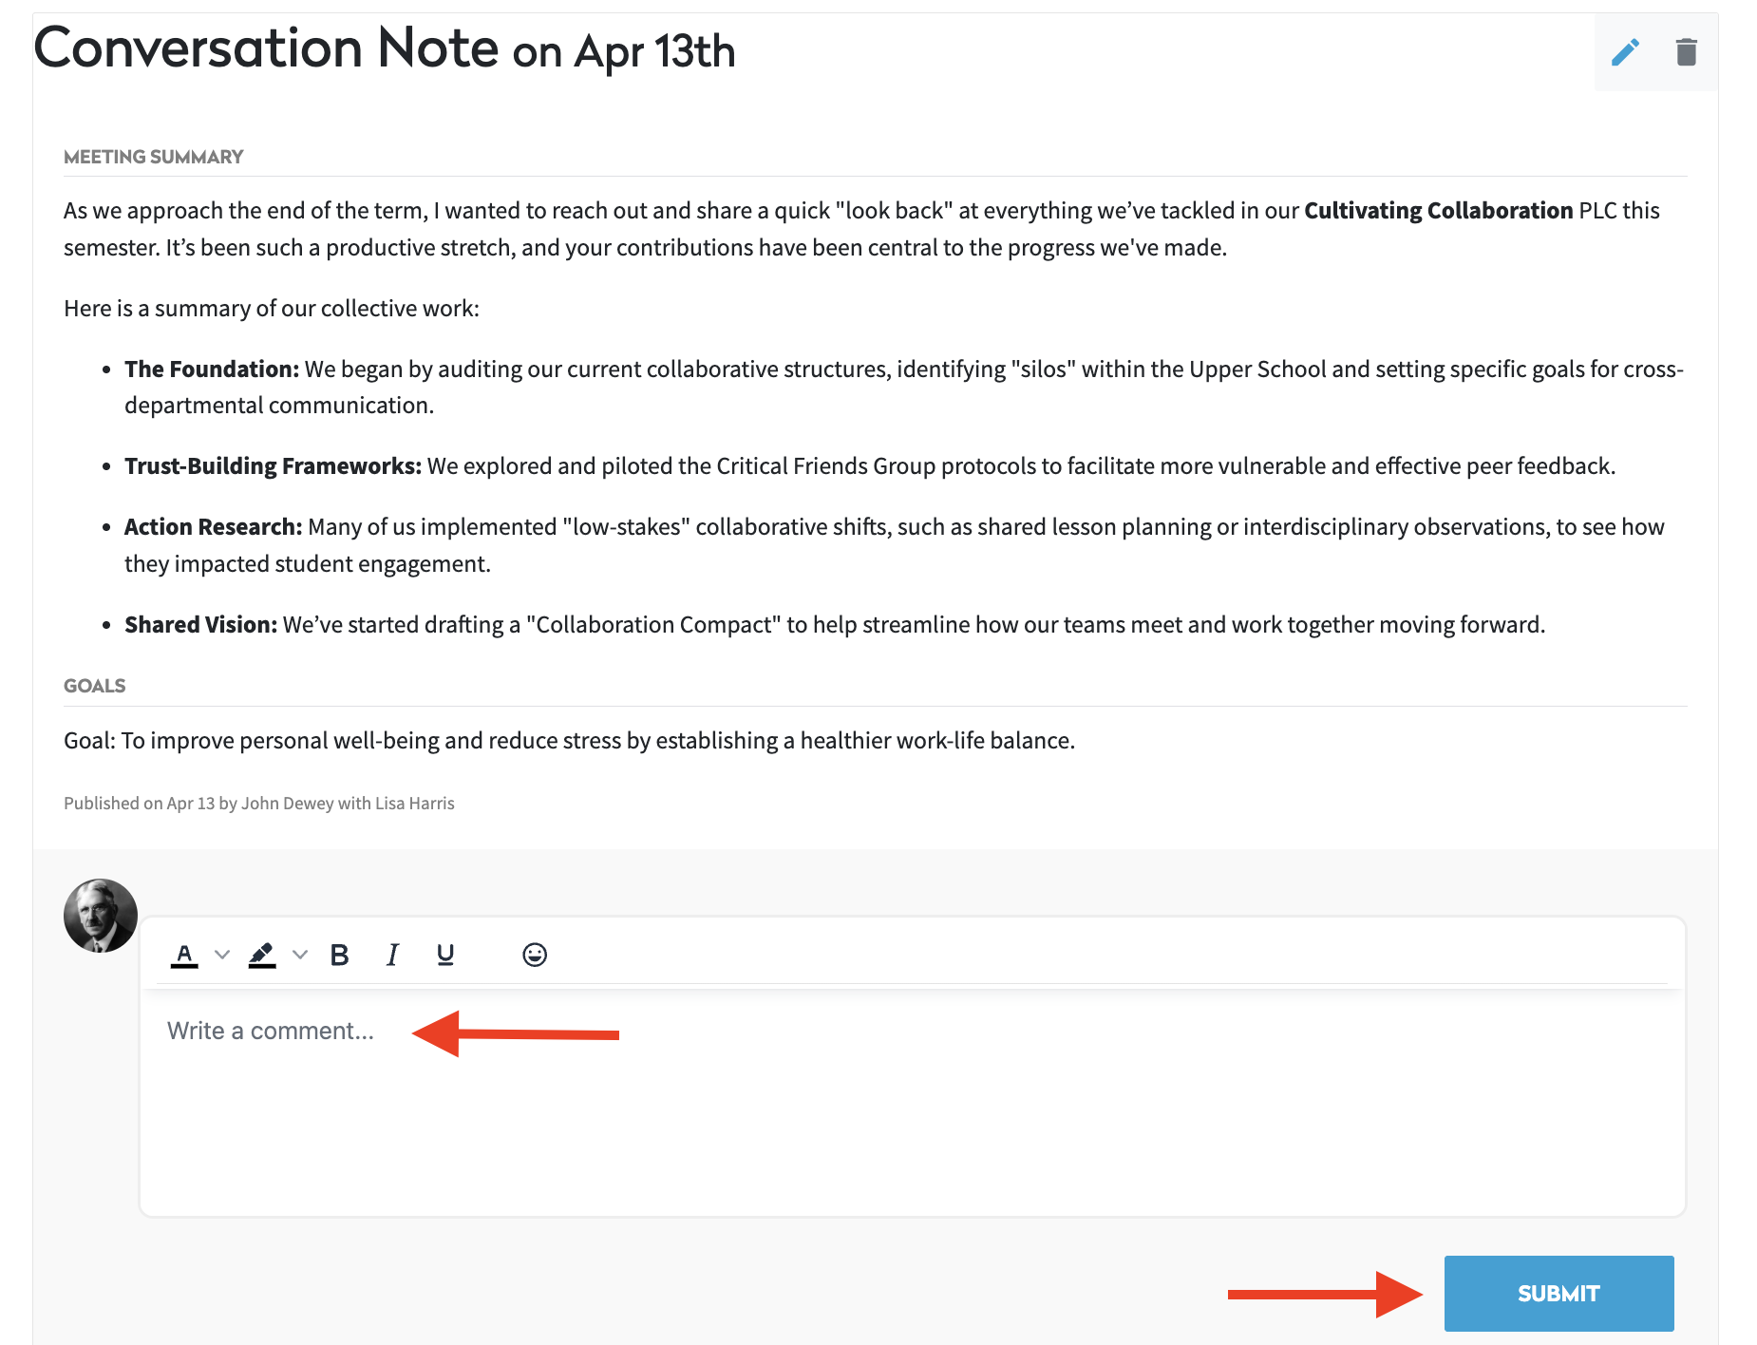Submit the comment with SUBMIT button

coord(1559,1294)
